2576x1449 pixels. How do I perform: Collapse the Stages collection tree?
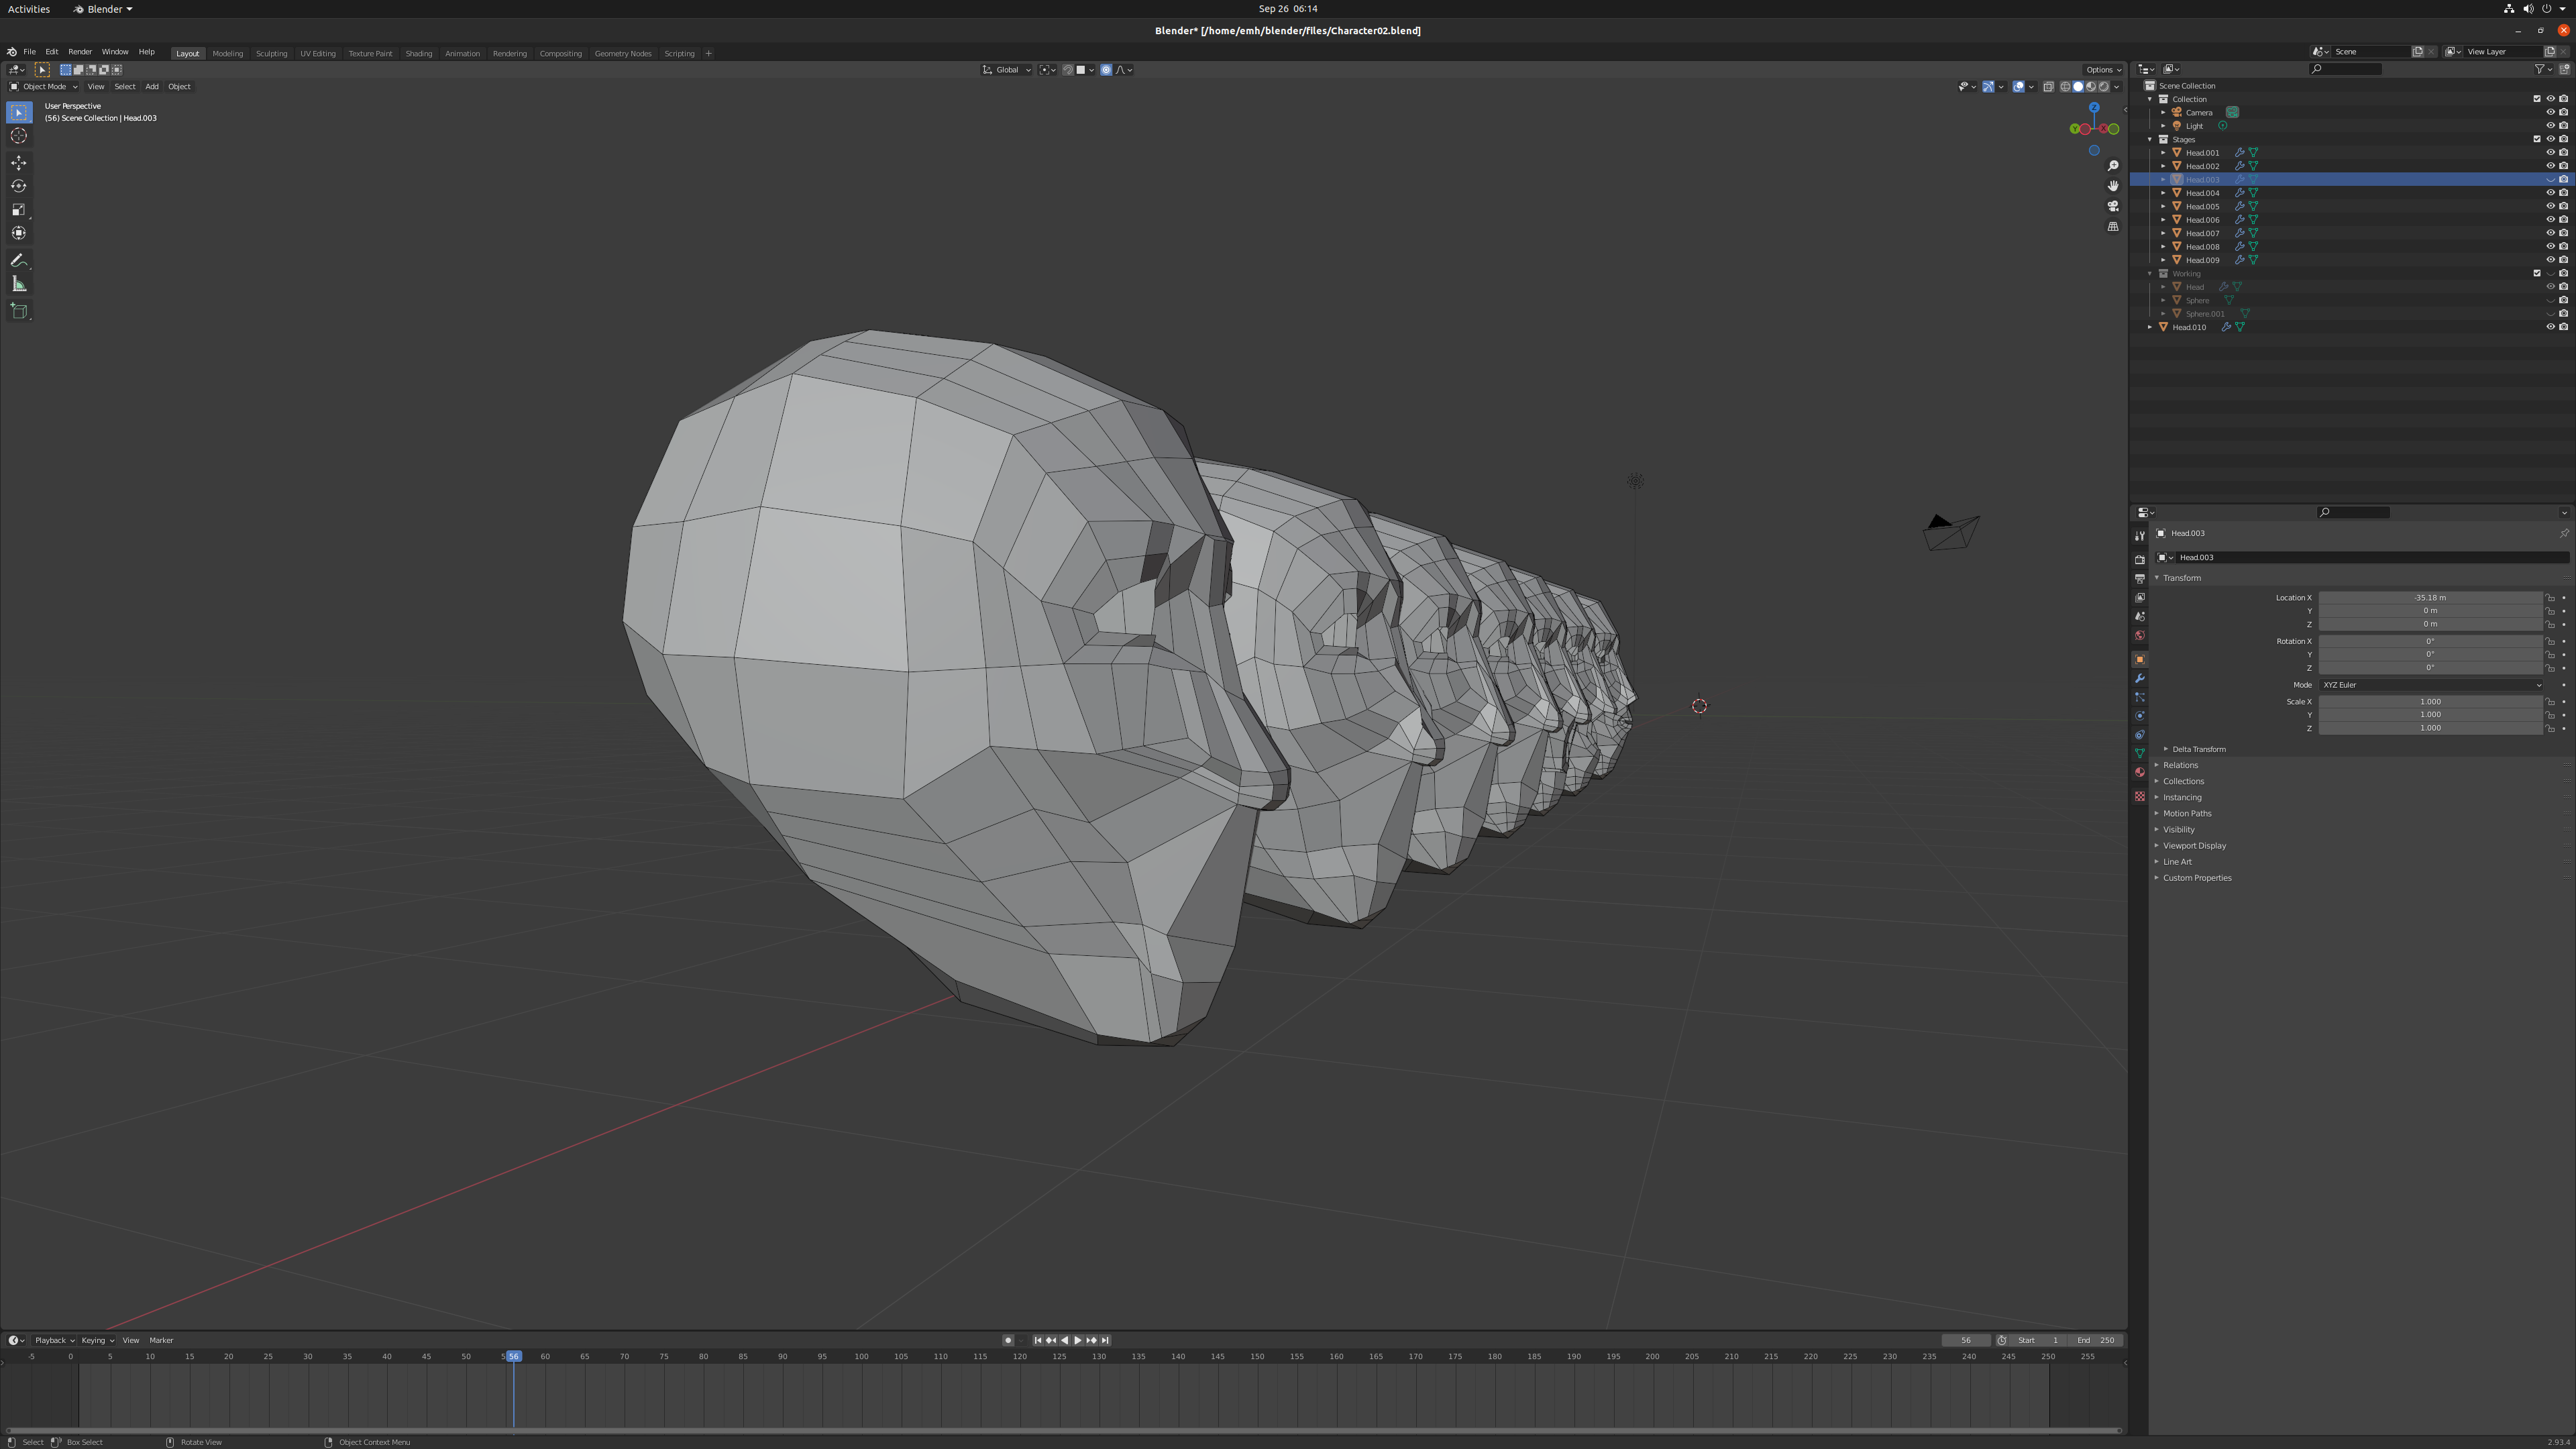[x=2150, y=139]
